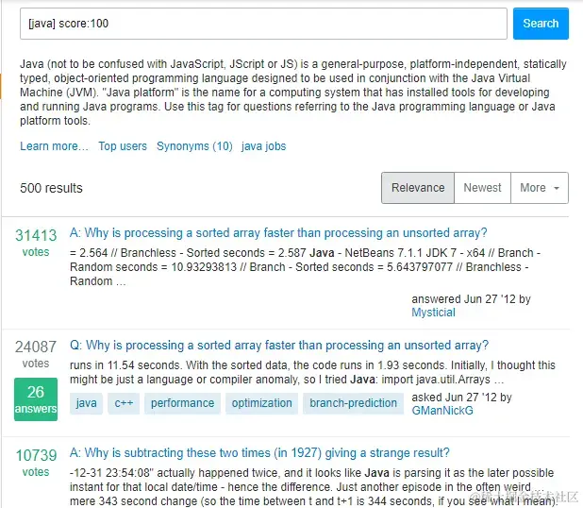Click 'answered Jun 27 '12 by' text

[x=471, y=298]
